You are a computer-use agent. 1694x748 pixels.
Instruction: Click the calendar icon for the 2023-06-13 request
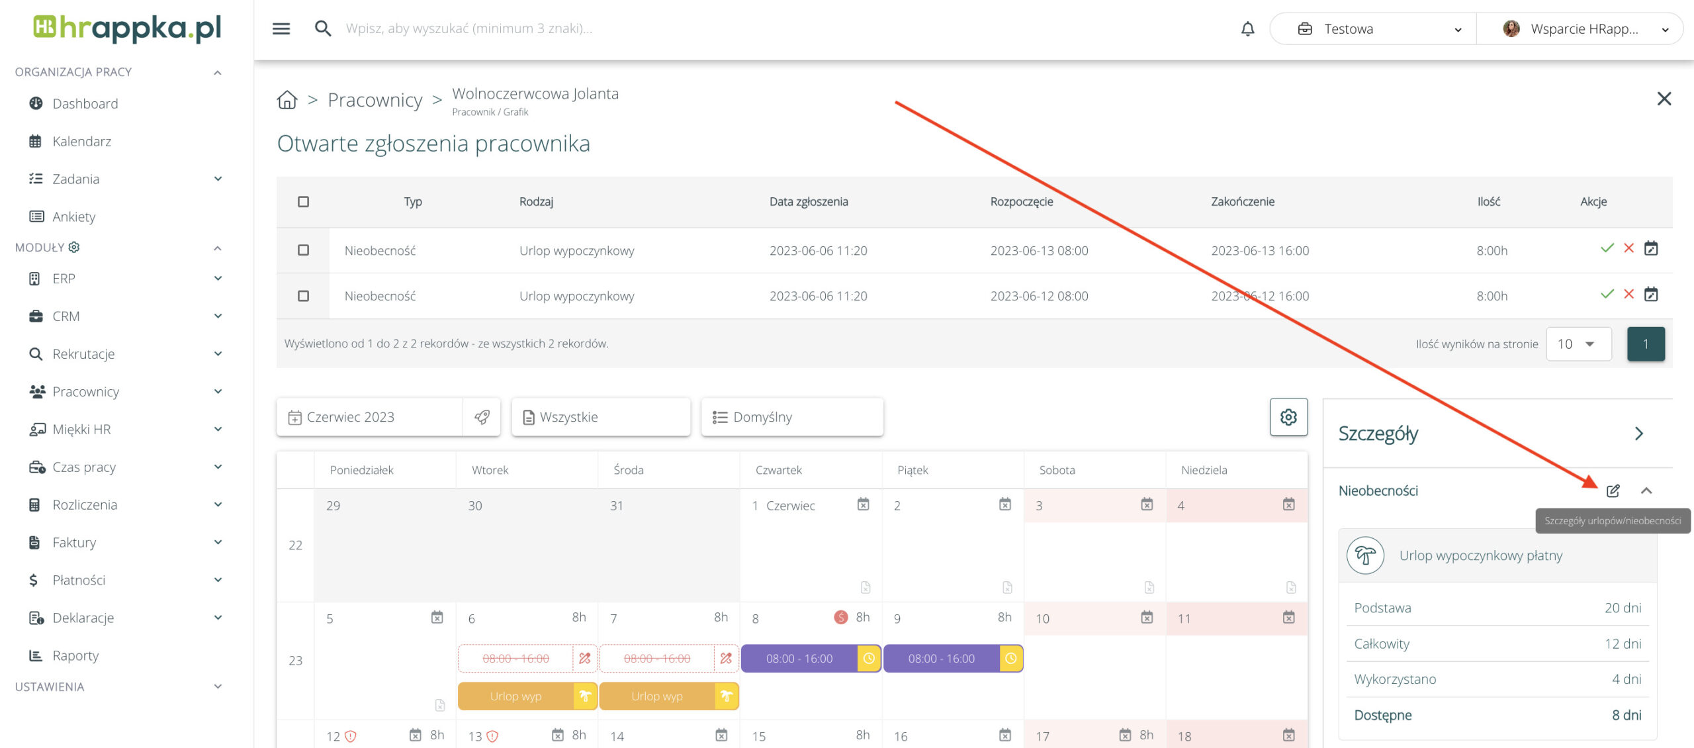(1651, 248)
